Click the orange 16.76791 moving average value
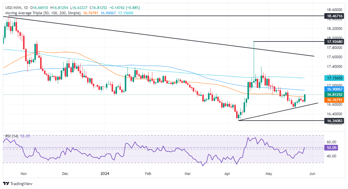This screenshot has width=348, height=189. coord(91,13)
